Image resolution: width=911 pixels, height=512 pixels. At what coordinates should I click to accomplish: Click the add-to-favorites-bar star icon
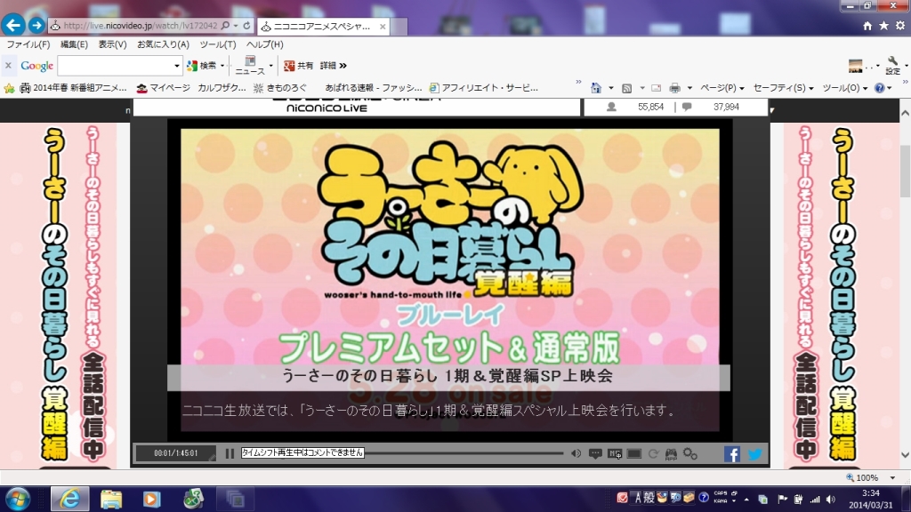pyautogui.click(x=9, y=88)
